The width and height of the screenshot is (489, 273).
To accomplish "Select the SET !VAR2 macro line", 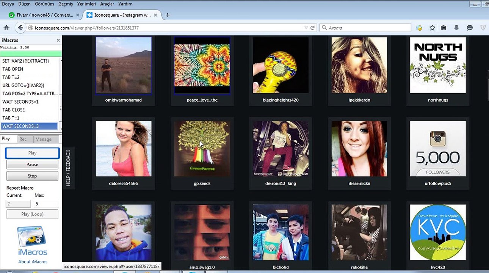I will tap(30, 61).
